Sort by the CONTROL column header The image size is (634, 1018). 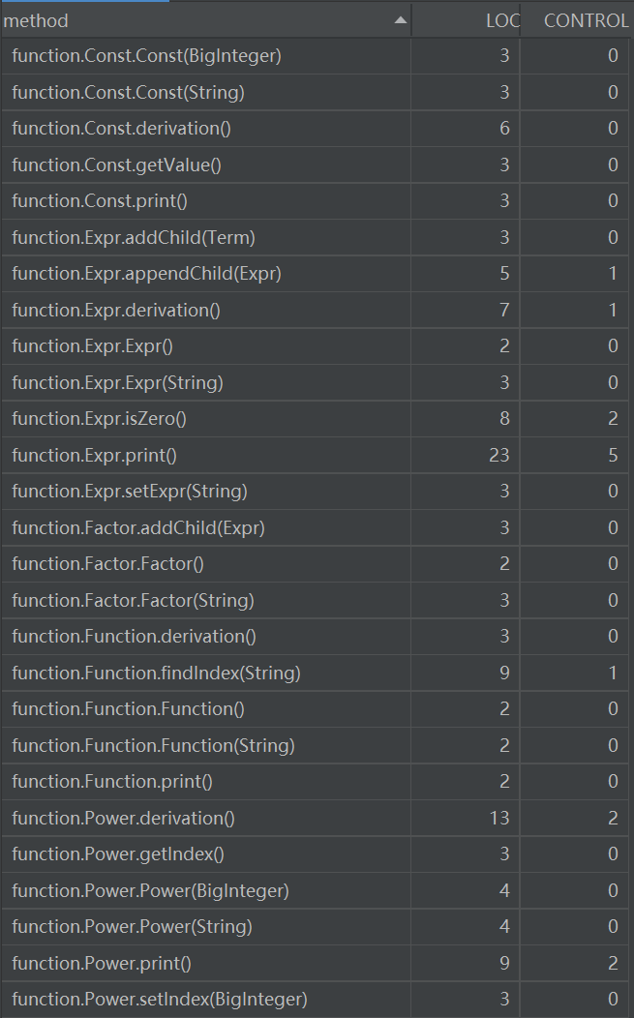pos(585,20)
